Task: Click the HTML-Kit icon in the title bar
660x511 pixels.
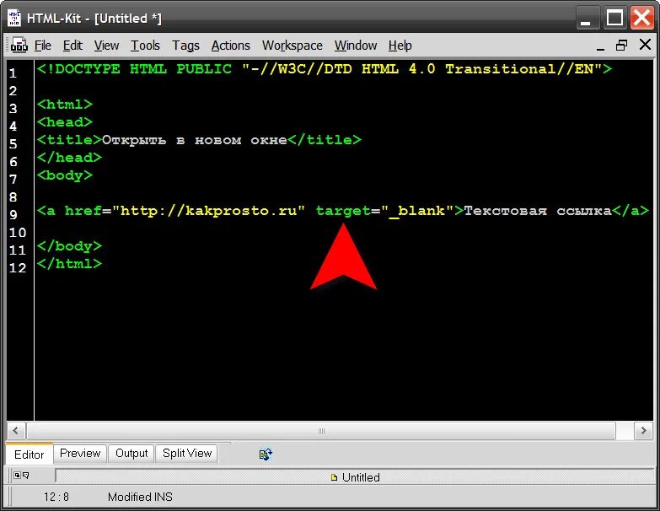Action: [x=14, y=18]
